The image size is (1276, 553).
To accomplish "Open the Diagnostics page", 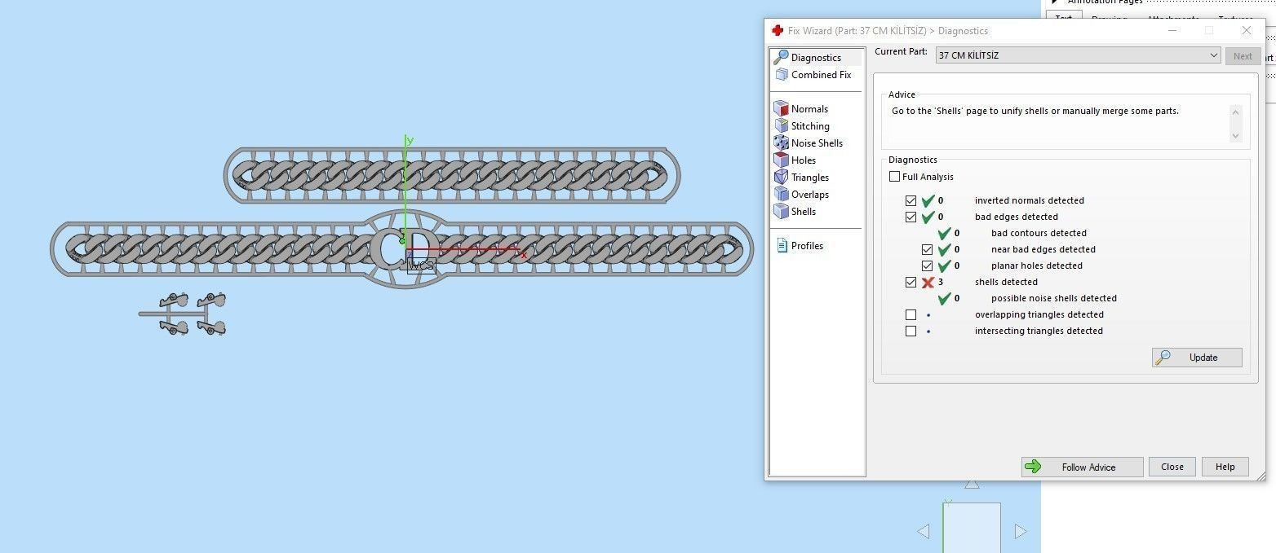I will [x=816, y=58].
